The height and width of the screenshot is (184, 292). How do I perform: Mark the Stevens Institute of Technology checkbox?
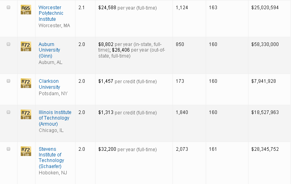coord(8,149)
